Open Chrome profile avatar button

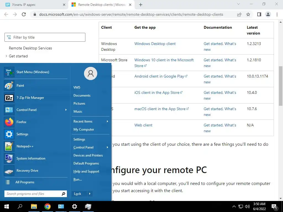(268, 14)
